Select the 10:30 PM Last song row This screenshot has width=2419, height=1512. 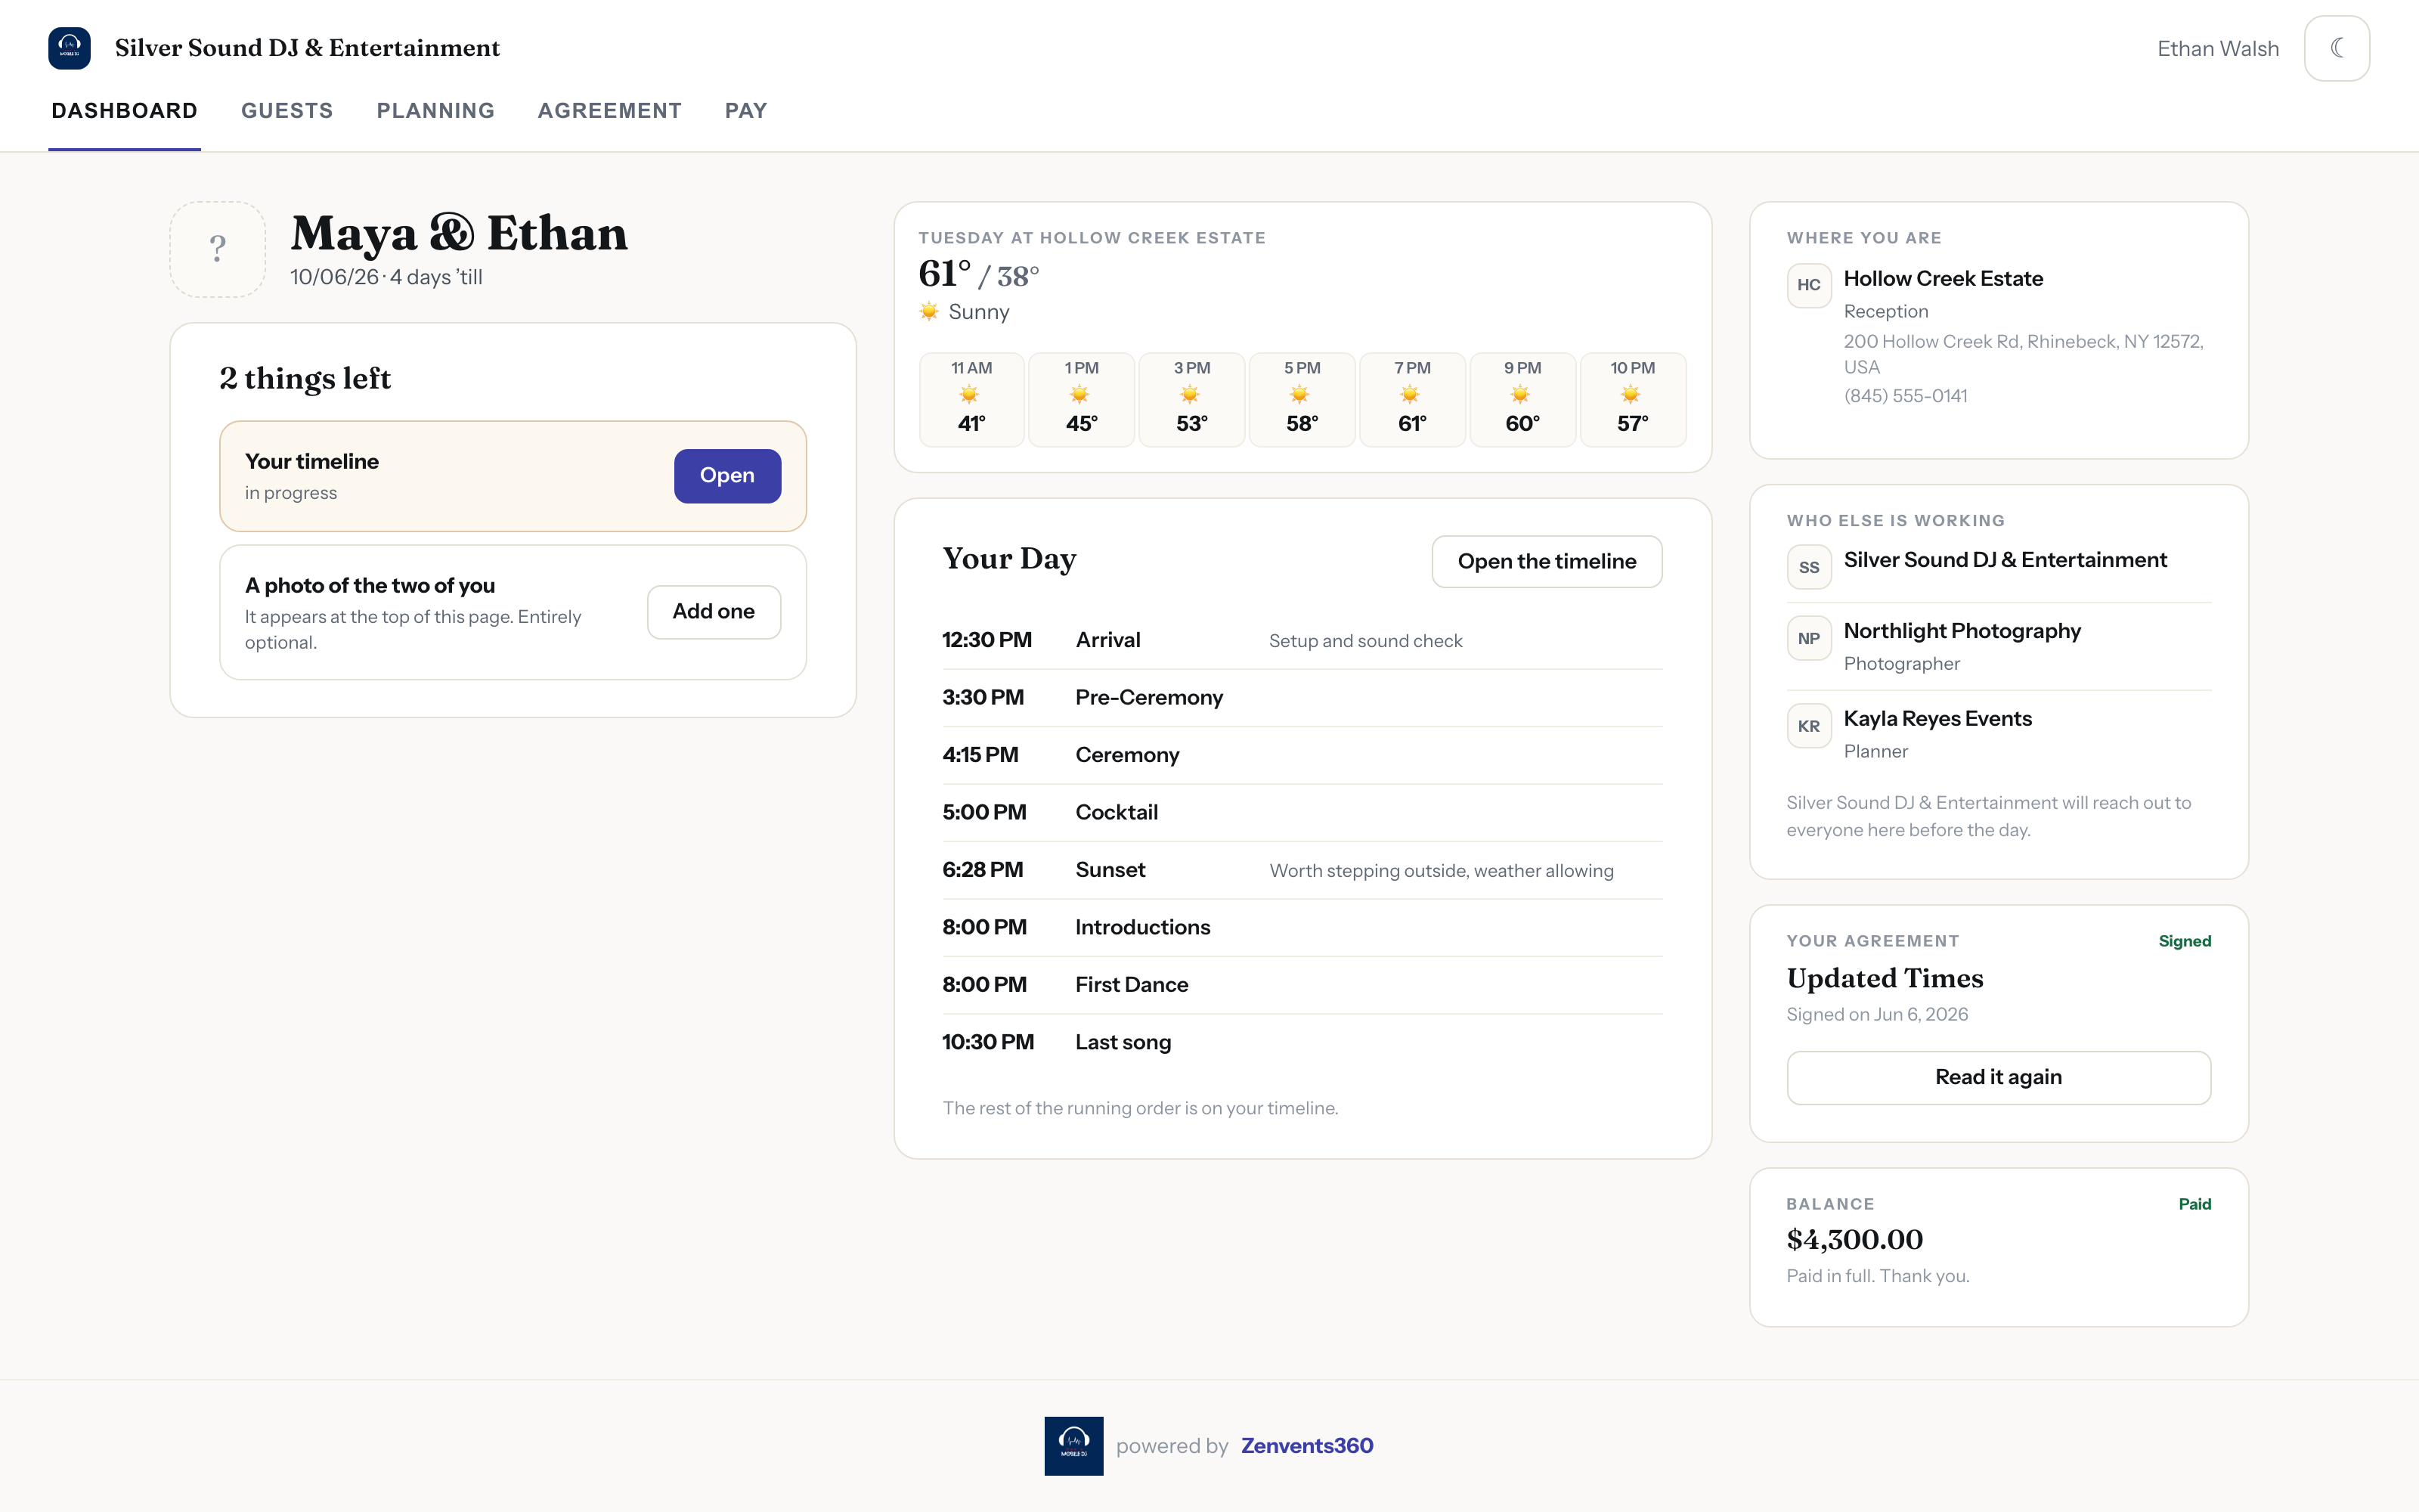[1302, 1042]
